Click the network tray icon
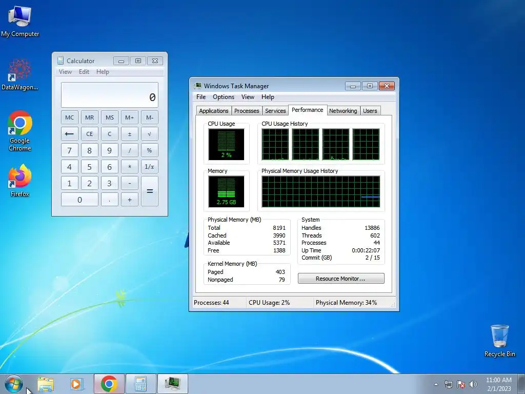The height and width of the screenshot is (394, 525). coord(448,384)
